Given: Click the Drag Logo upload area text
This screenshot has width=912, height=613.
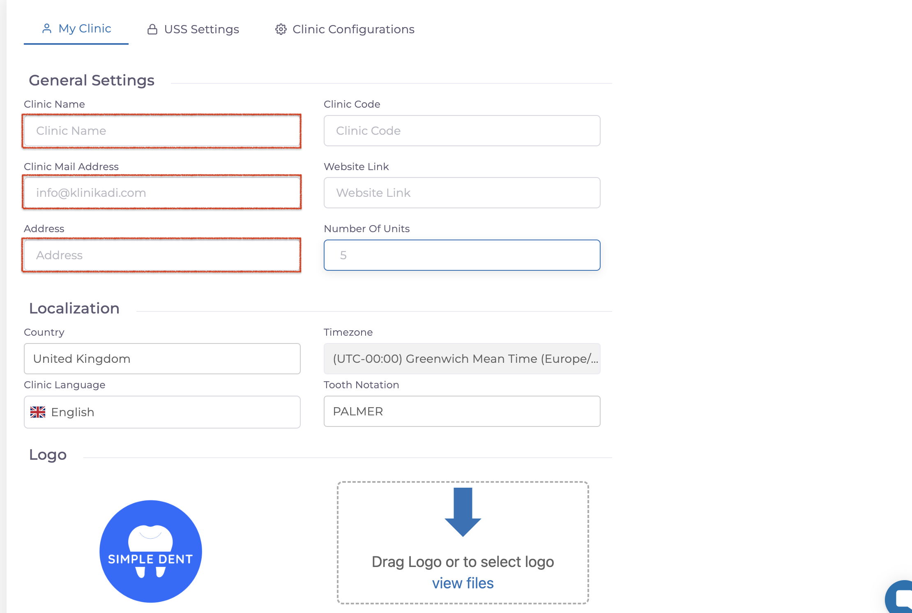Looking at the screenshot, I should tap(463, 562).
